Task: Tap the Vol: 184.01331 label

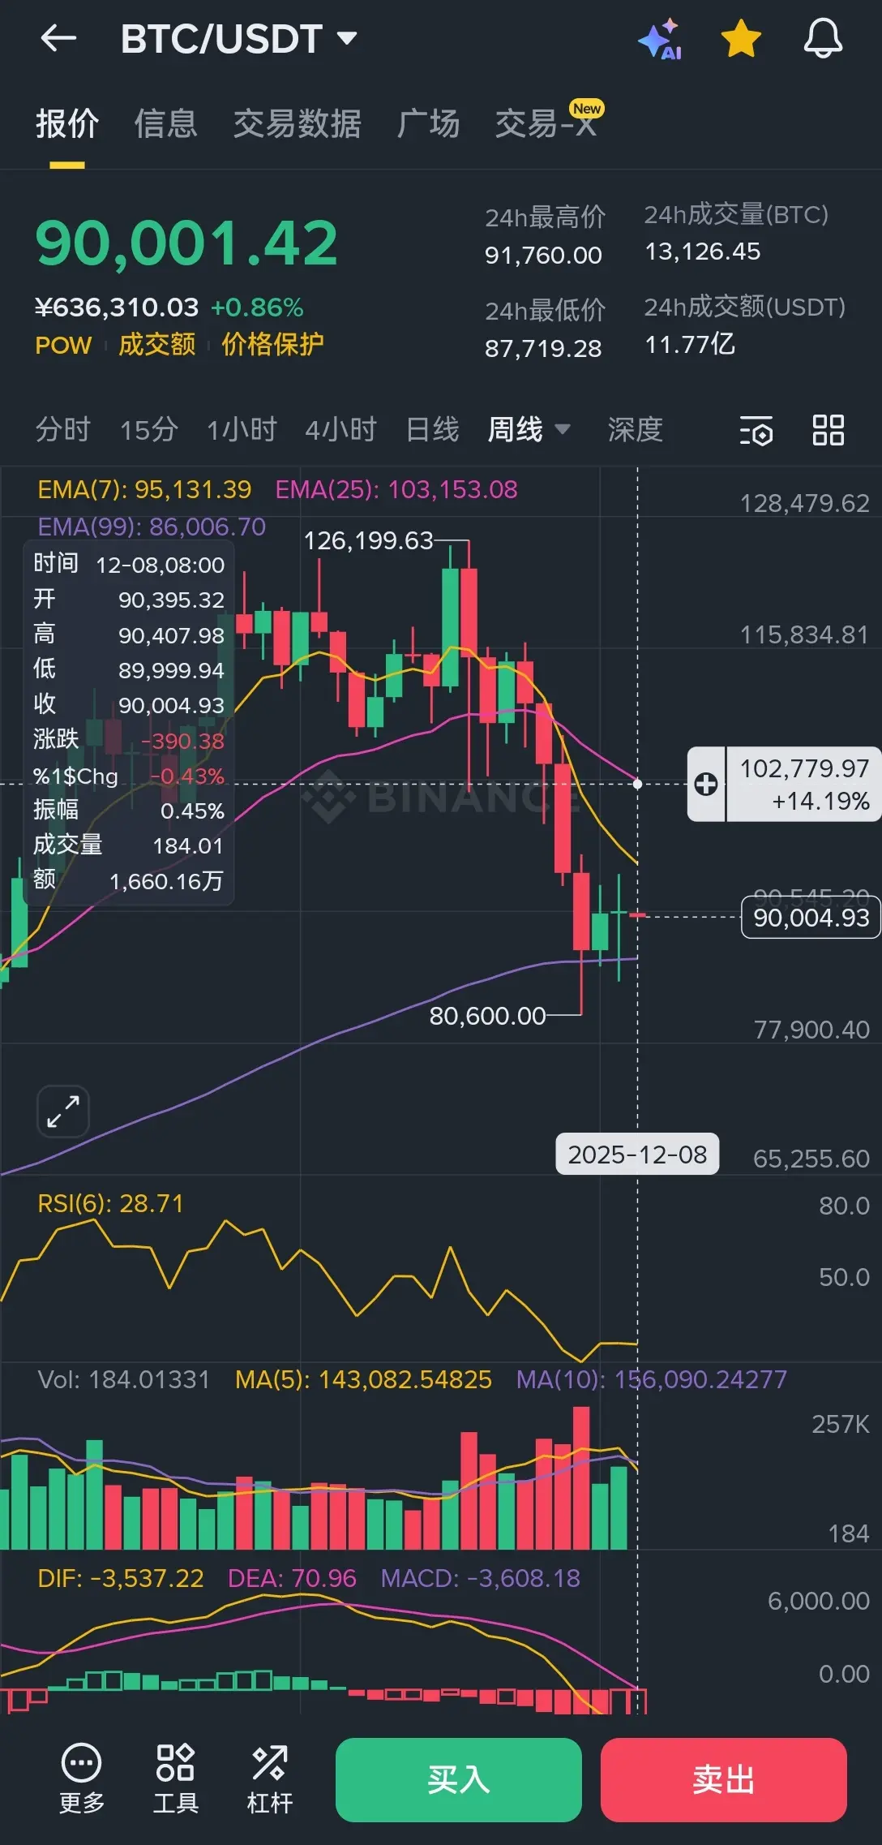Action: pyautogui.click(x=123, y=1379)
